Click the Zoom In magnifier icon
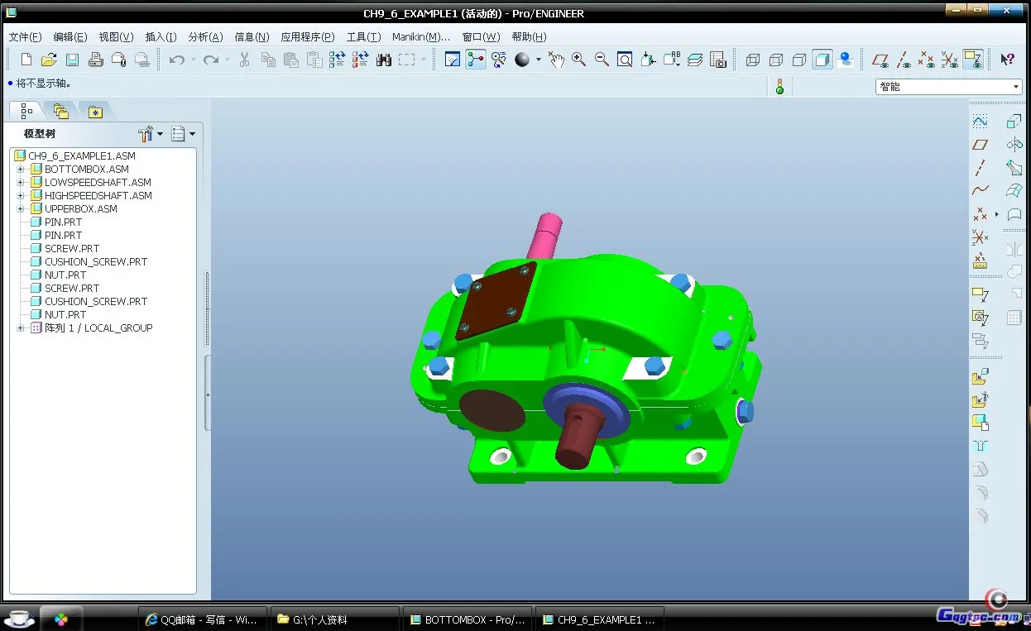Viewport: 1031px width, 631px height. 578,60
